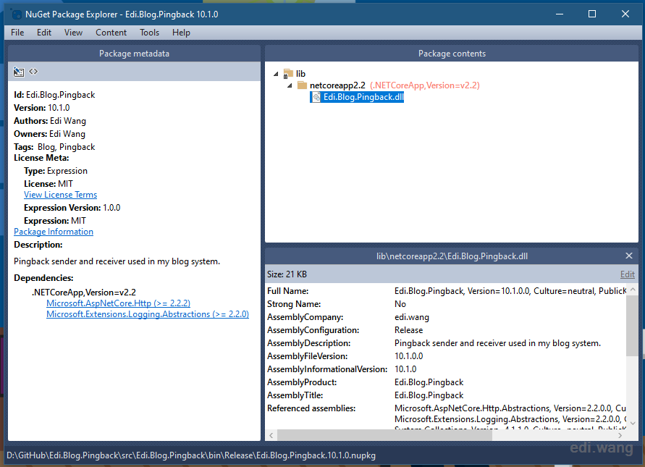Collapse the netcoreapp2.2 folder node
Viewport: 645px width, 467px height.
(x=290, y=85)
